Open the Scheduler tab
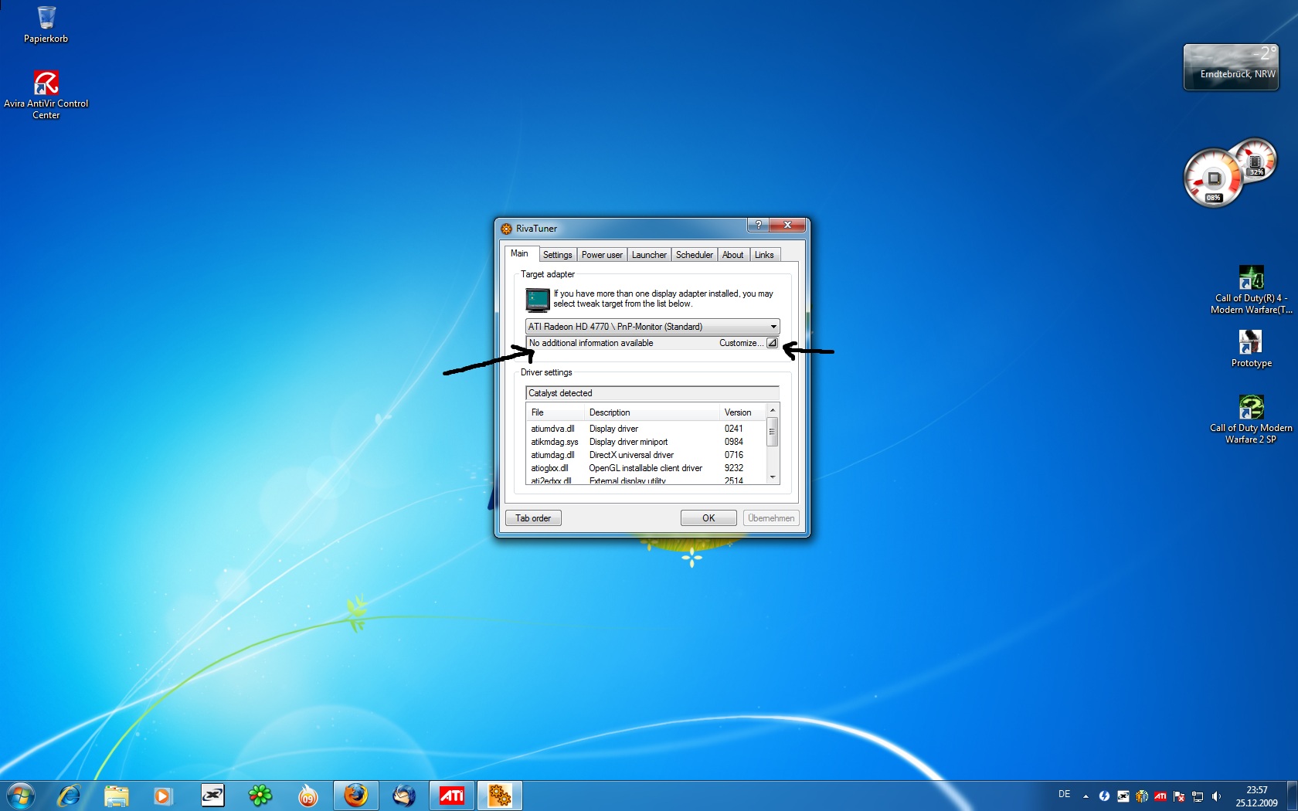 point(695,255)
